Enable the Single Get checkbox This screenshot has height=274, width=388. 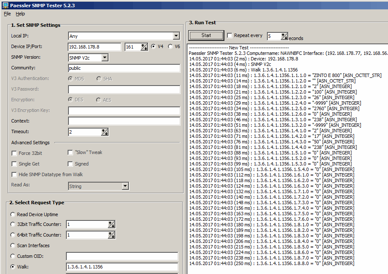click(14, 164)
